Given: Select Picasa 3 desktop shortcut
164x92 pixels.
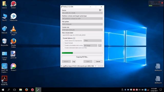Looking at the screenshot, I should pos(14,67).
